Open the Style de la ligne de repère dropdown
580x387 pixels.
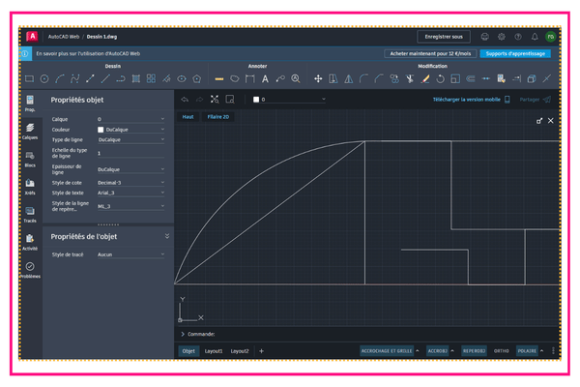[x=130, y=206]
